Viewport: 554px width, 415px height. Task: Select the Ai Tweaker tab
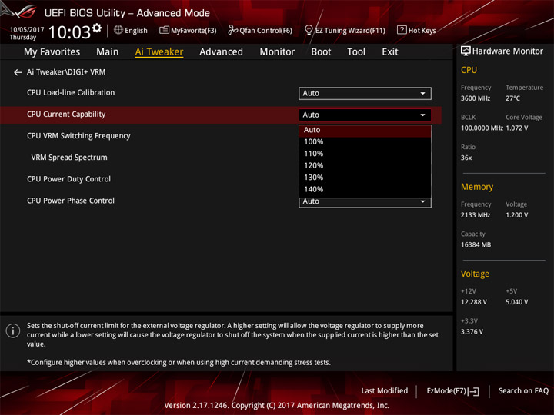tap(159, 52)
